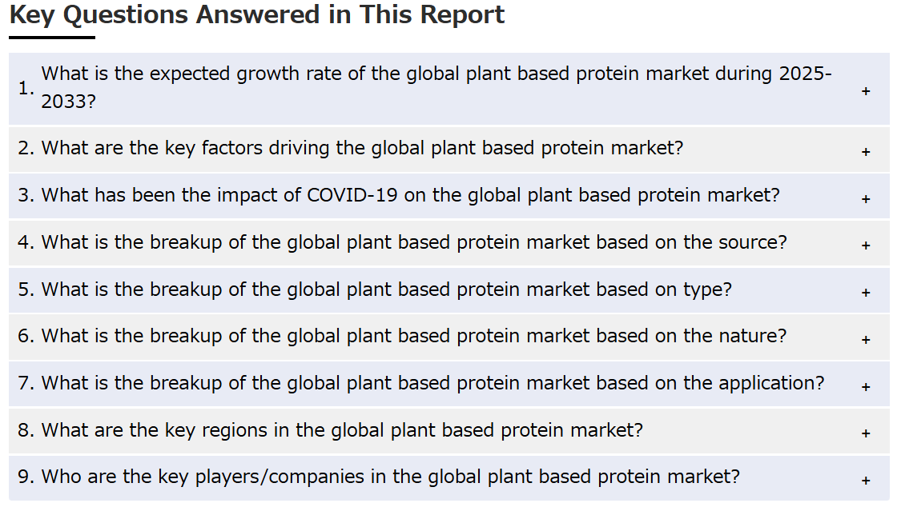The height and width of the screenshot is (507, 897).
Task: Select the number label of question 1
Action: 26,89
